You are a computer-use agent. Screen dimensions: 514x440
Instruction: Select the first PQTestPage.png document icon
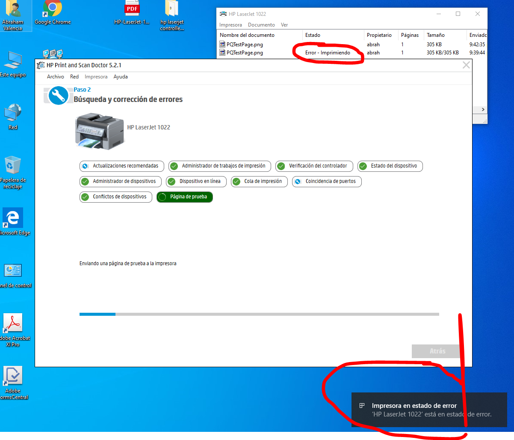coord(223,44)
